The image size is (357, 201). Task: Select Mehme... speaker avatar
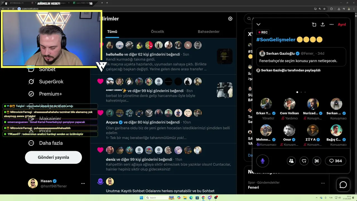266,130
